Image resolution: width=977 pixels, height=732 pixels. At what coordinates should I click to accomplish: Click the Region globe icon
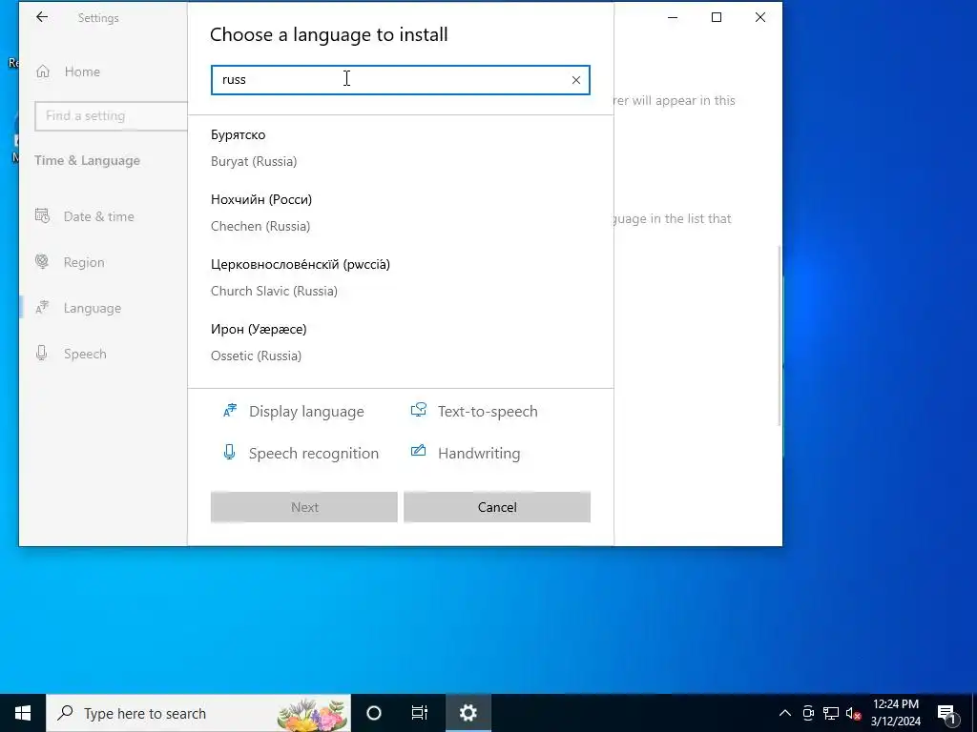coord(42,261)
